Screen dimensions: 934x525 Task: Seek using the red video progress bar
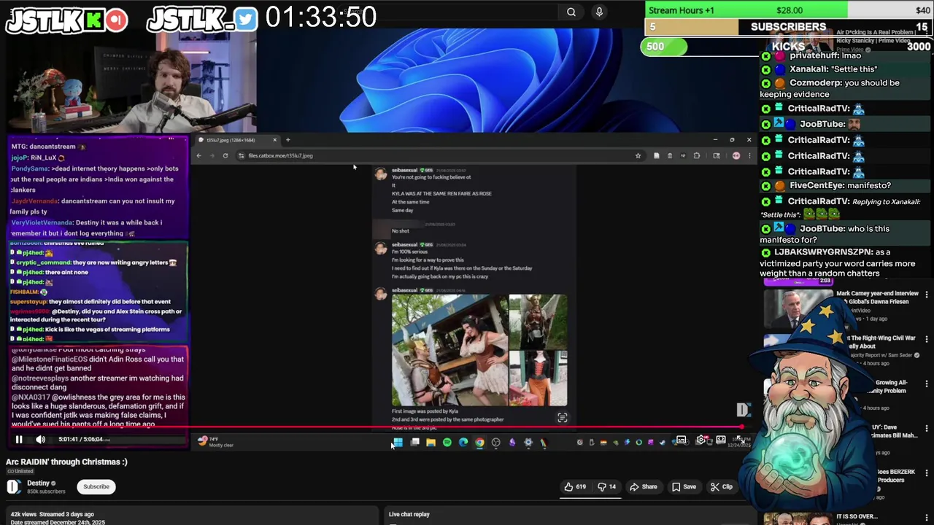tap(378, 427)
